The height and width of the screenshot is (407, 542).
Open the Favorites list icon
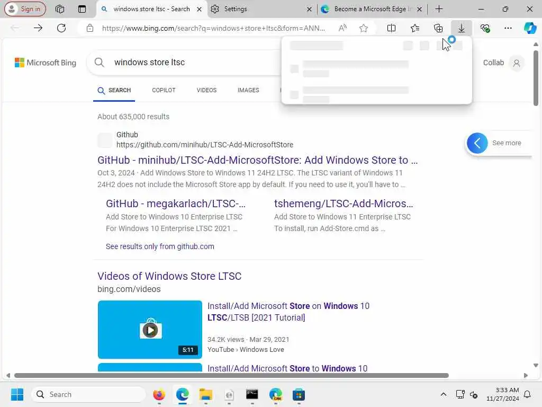[415, 28]
